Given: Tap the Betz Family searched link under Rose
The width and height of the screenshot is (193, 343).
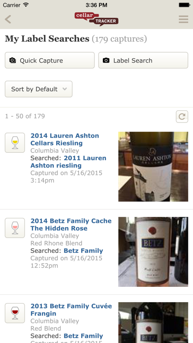Looking at the screenshot, I should pos(83,251).
